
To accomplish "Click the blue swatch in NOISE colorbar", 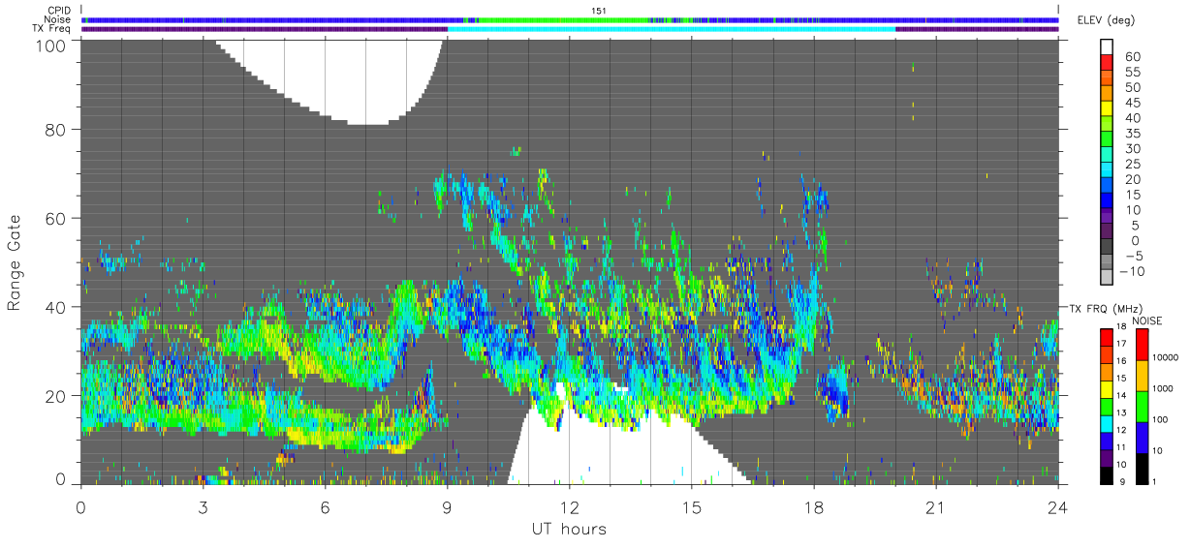I will pos(1142,438).
